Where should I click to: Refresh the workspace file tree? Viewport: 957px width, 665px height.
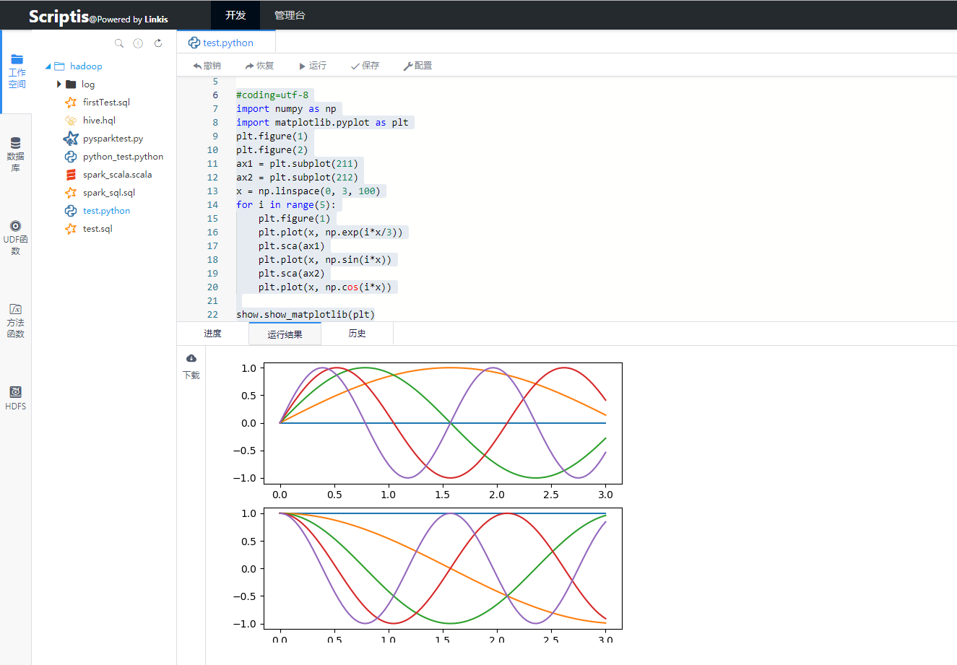[158, 43]
